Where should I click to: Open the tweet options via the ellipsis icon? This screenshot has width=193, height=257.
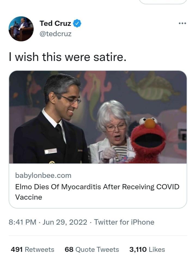click(x=182, y=23)
